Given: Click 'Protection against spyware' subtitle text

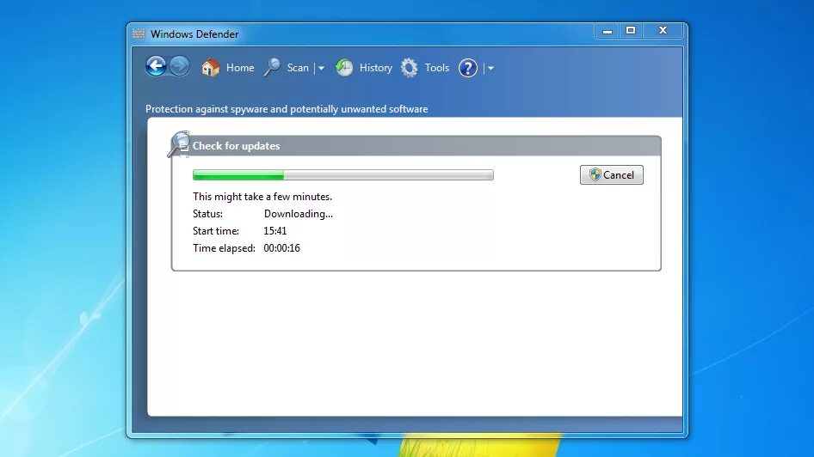Looking at the screenshot, I should coord(287,109).
